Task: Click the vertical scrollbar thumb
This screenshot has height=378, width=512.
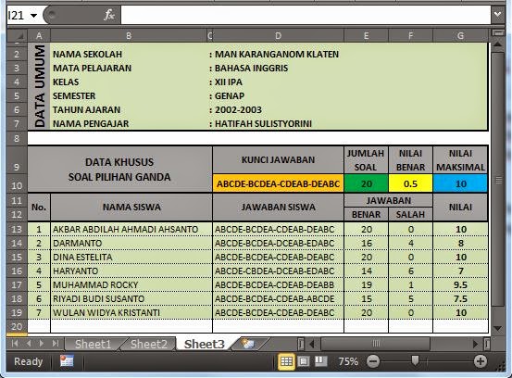Action: click(x=497, y=179)
